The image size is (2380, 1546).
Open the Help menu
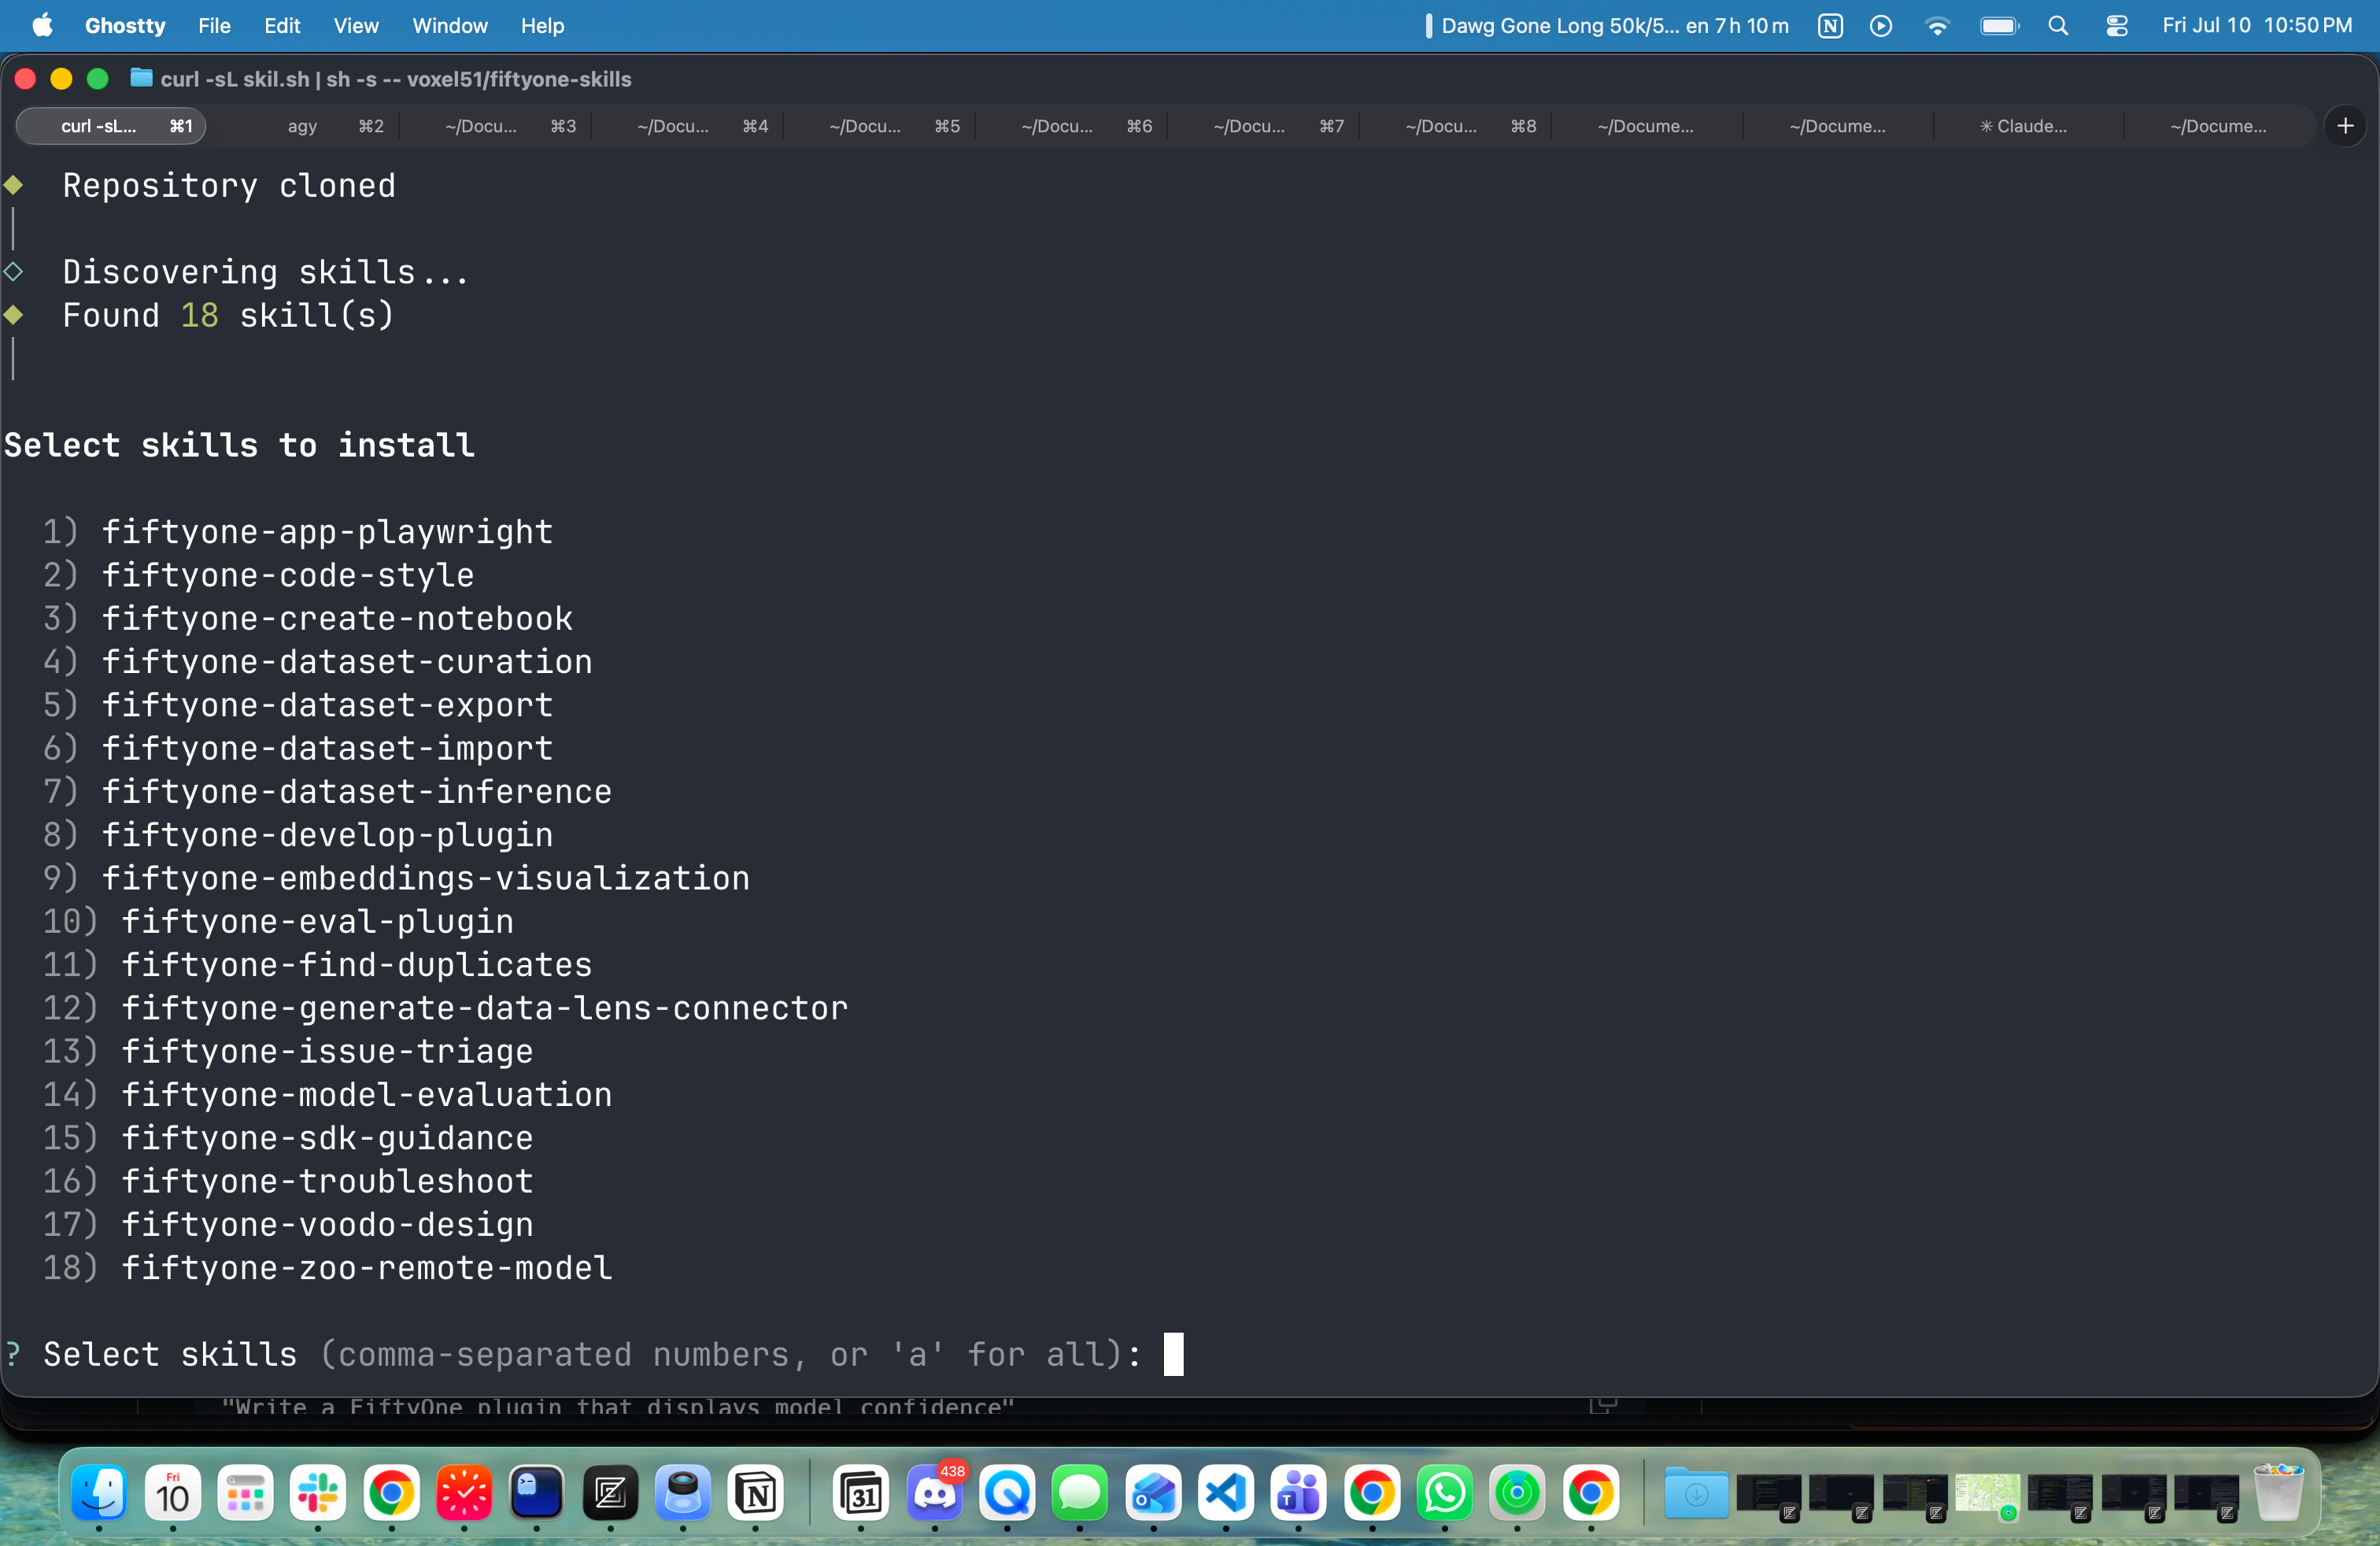click(x=543, y=26)
